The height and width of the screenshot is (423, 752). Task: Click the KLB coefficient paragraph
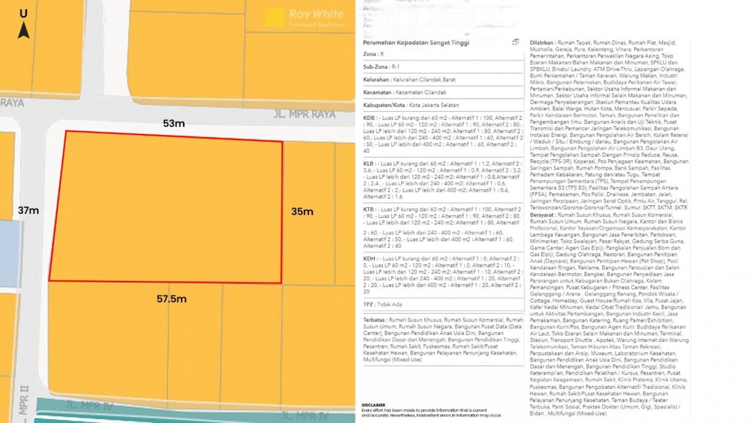[443, 180]
